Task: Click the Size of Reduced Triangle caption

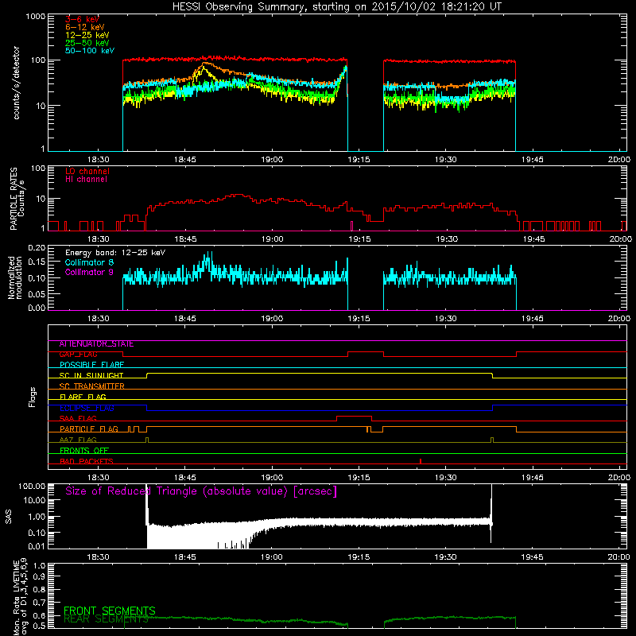Action: (201, 491)
